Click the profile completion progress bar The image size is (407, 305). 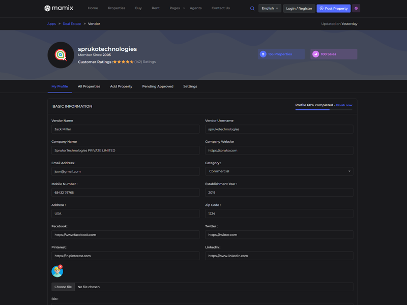pyautogui.click(x=324, y=110)
